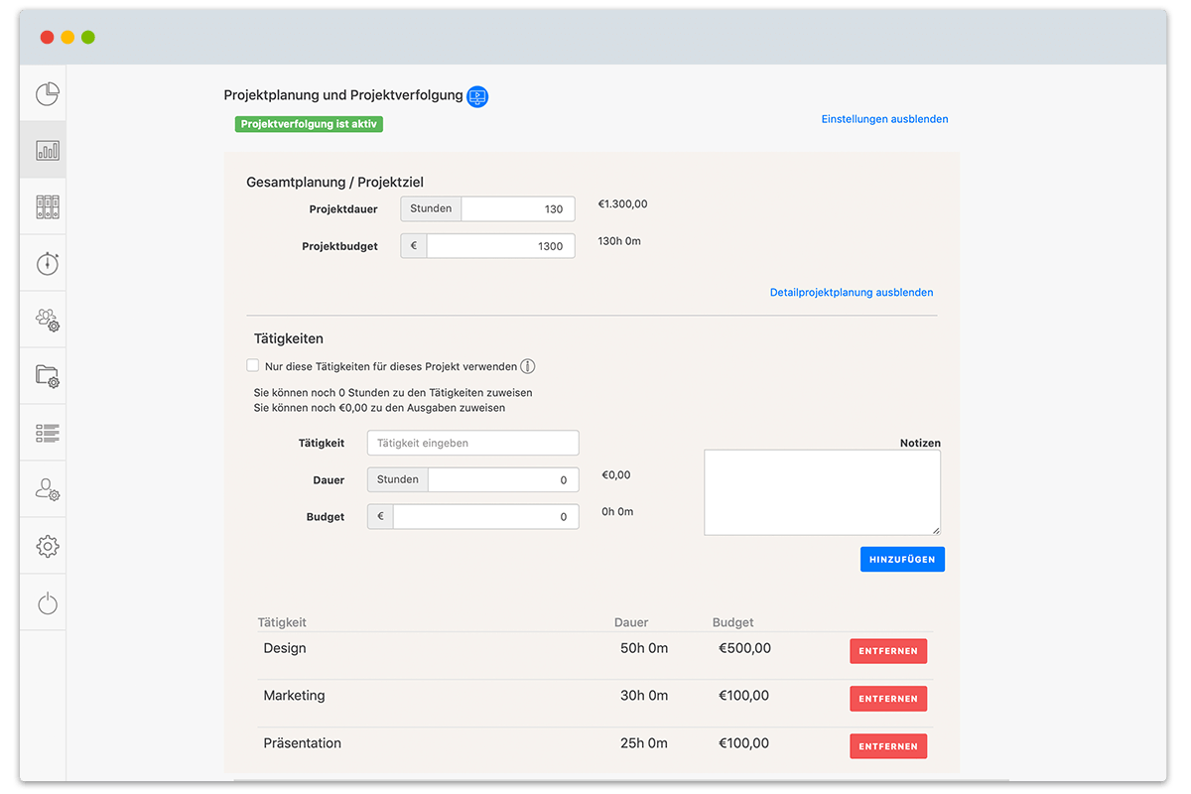
Task: Hide detail planning via 'Detailprojektplanung ausblenden'
Action: [x=851, y=293]
